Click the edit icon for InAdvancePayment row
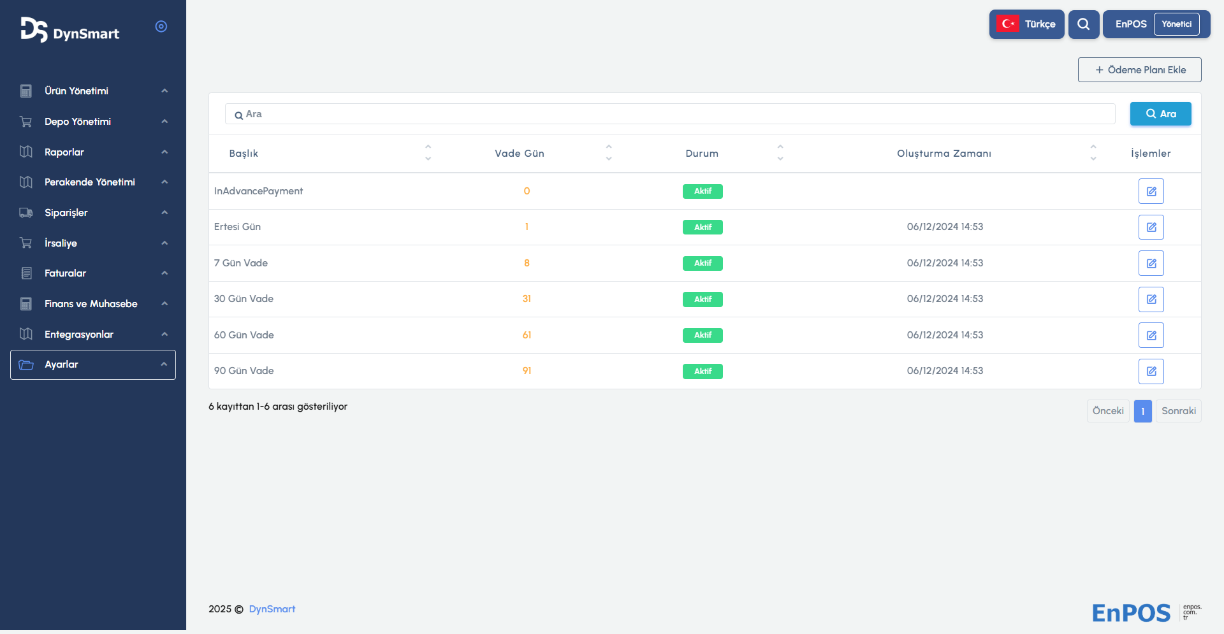 click(1151, 191)
